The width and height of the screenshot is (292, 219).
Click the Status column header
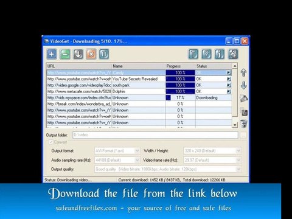click(x=214, y=66)
